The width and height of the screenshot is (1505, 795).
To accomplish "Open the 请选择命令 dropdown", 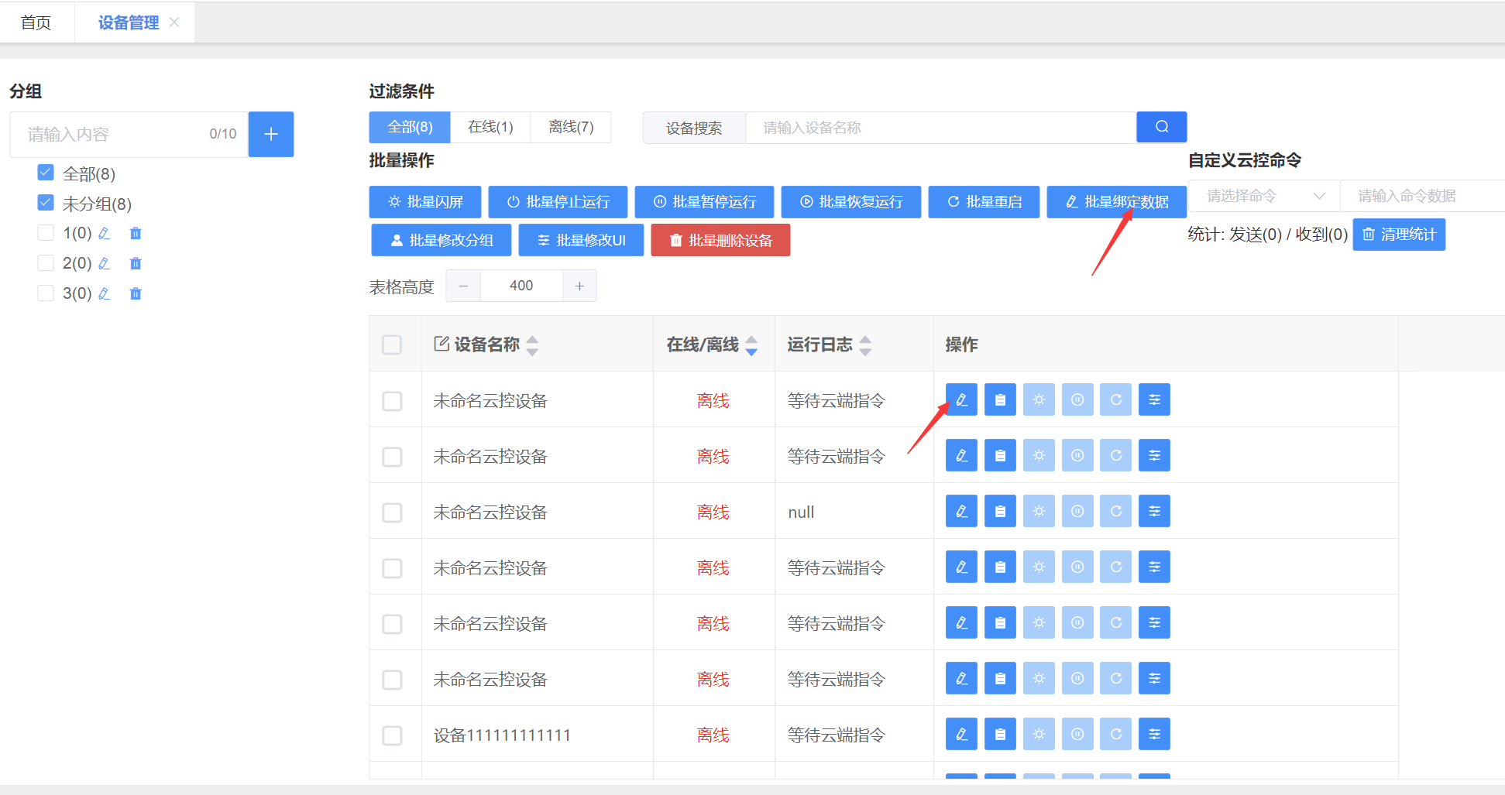I will point(1264,196).
